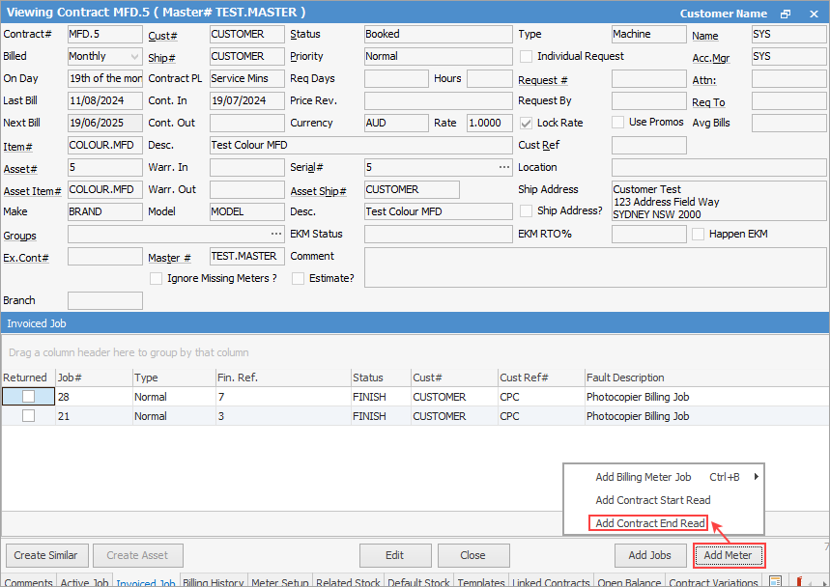Click the restore window icon in title bar
This screenshot has width=830, height=587.
[x=786, y=14]
